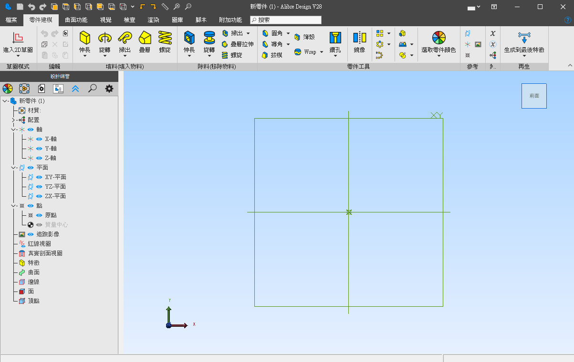
Task: Click the collapse-all double chevron icon
Action: [x=75, y=89]
